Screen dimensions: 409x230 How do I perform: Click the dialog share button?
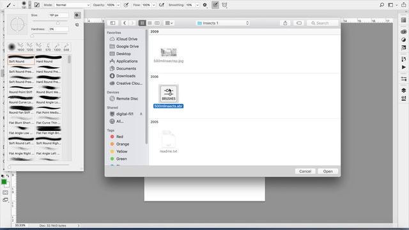(x=285, y=23)
